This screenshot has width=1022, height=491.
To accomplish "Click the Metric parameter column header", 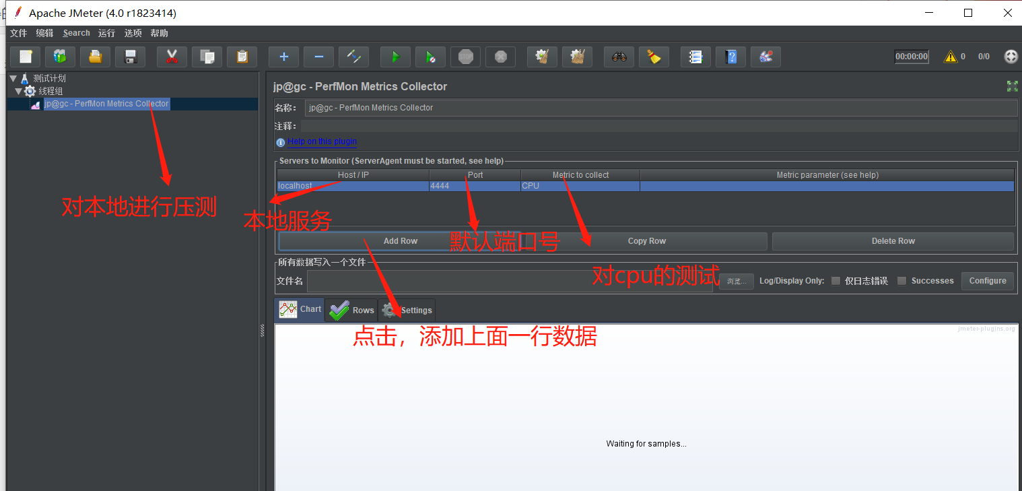I will tap(827, 175).
